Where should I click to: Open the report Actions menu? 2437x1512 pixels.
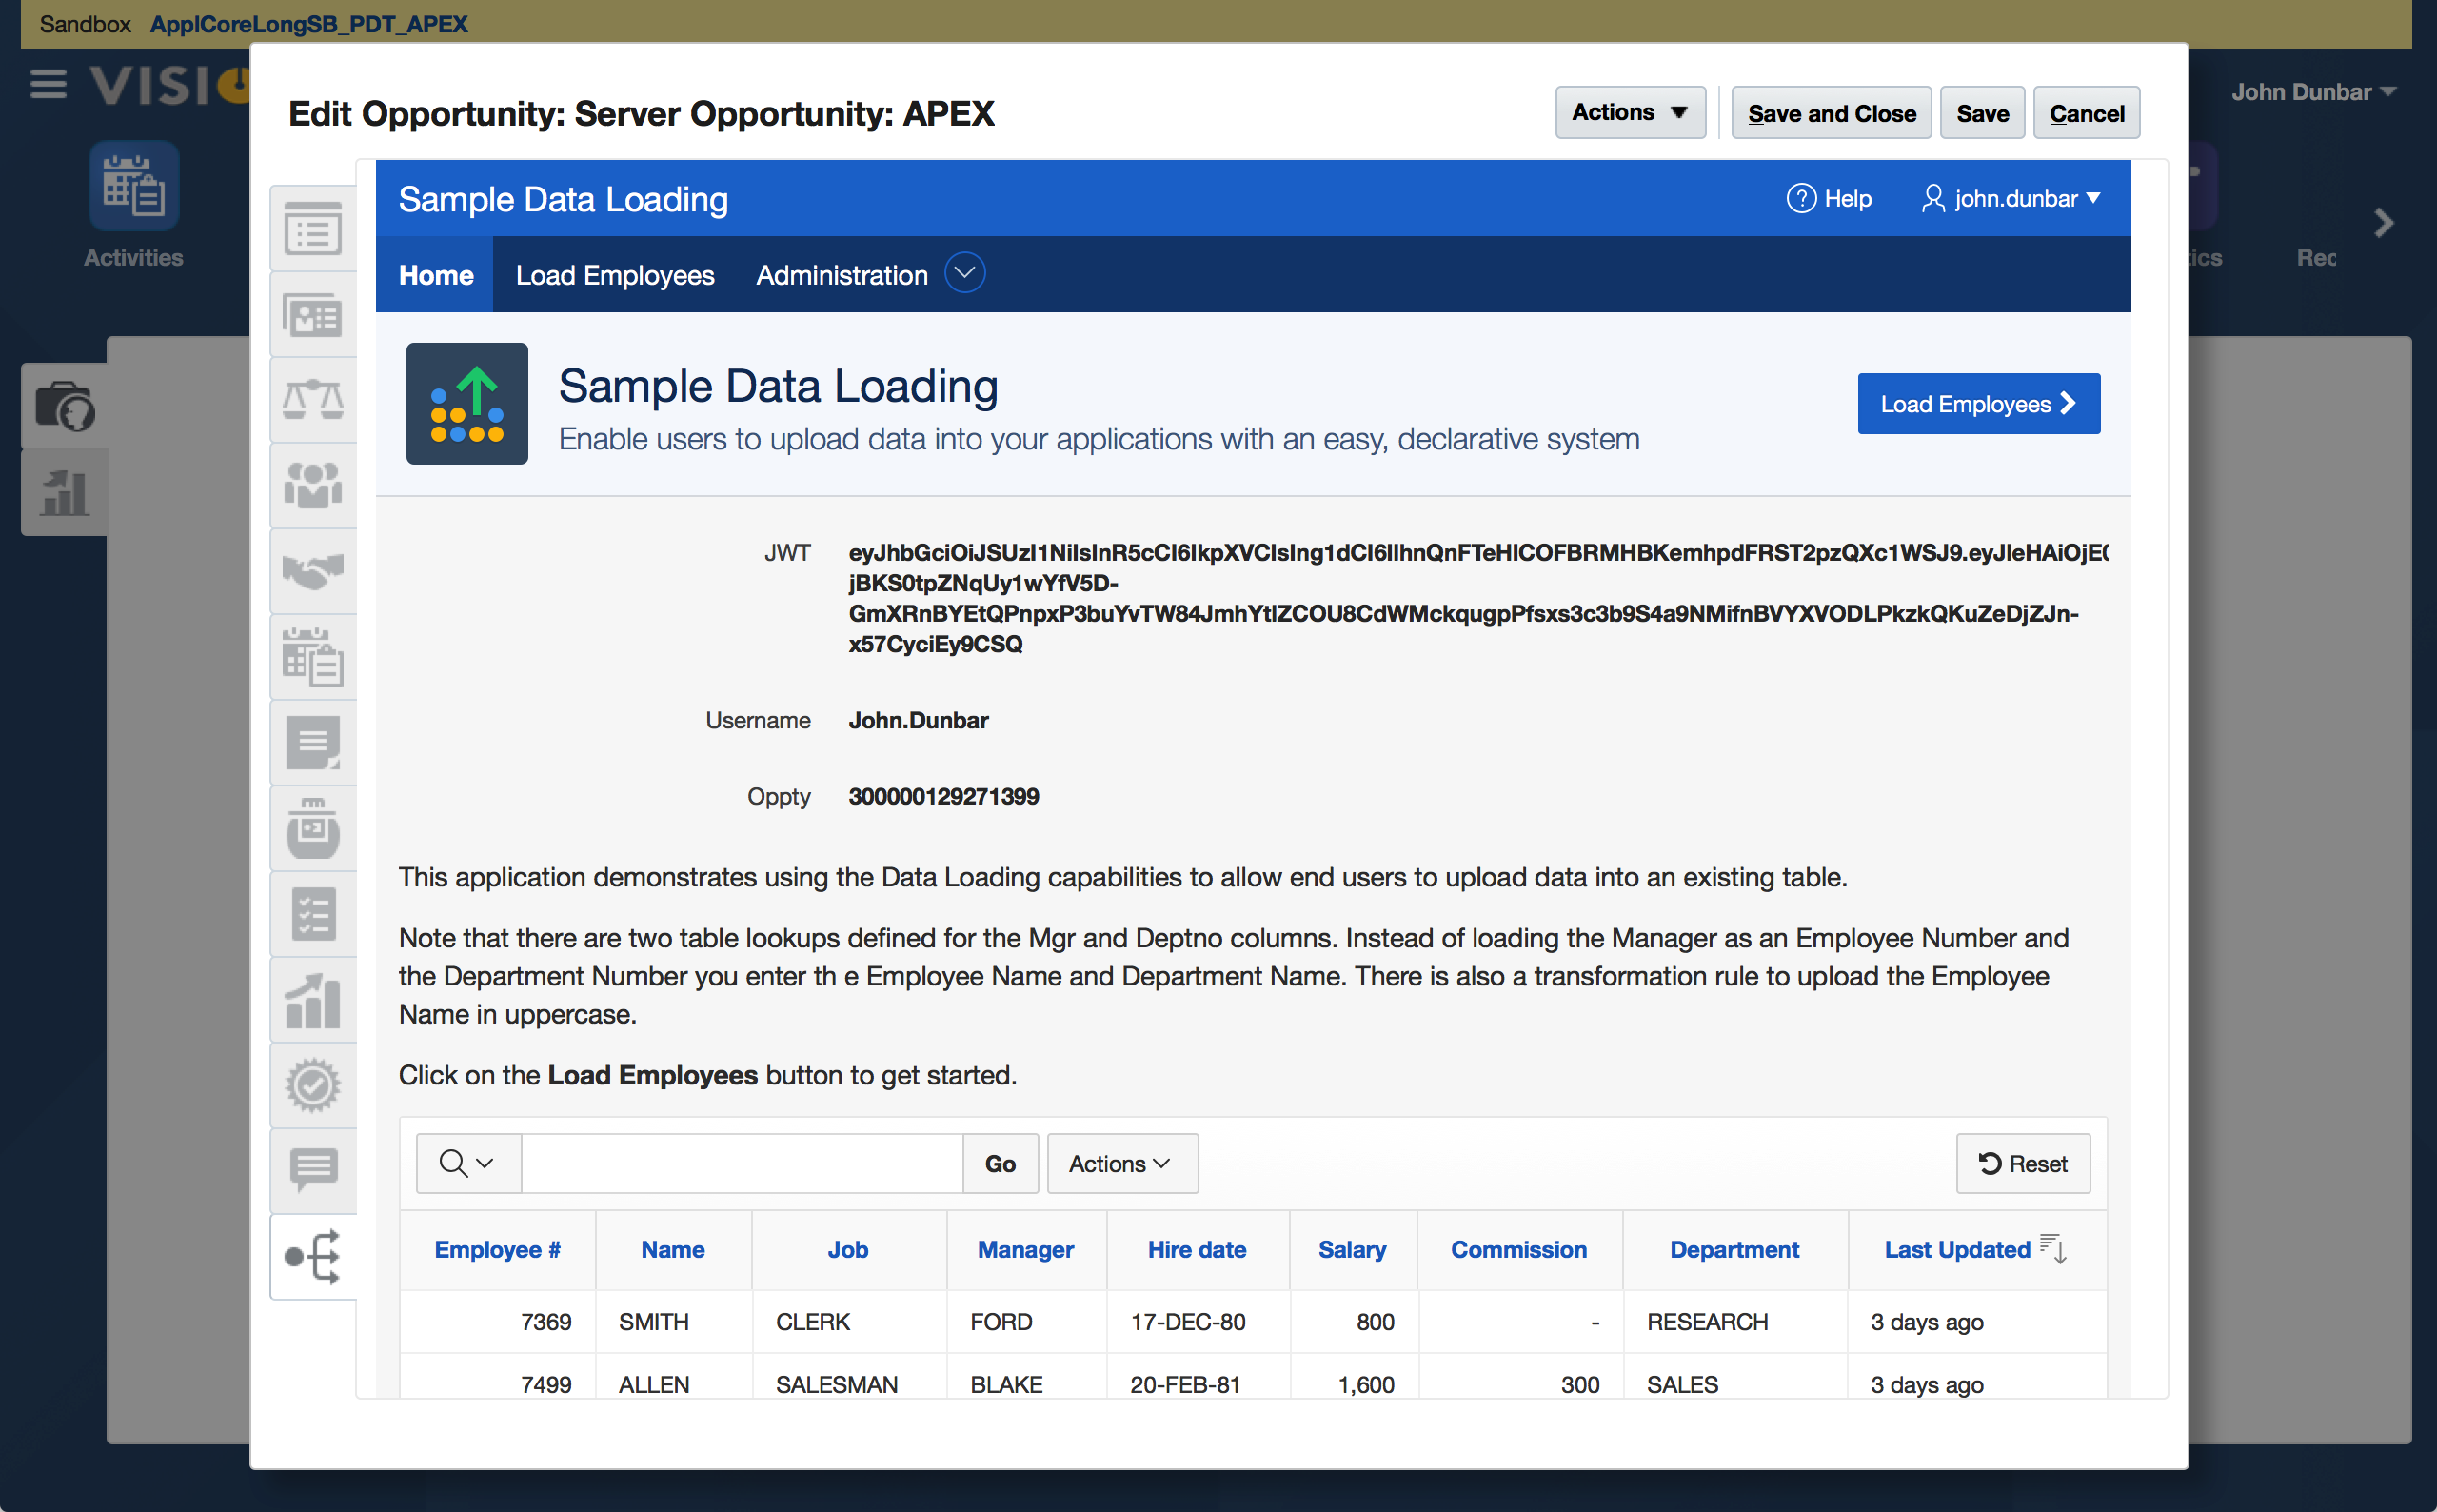(x=1121, y=1163)
